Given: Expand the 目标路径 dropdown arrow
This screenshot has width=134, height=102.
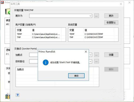Looking at the screenshot, I should click(90, 61).
